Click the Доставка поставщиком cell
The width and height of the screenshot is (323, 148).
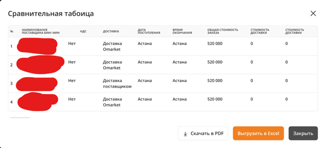click(x=117, y=83)
